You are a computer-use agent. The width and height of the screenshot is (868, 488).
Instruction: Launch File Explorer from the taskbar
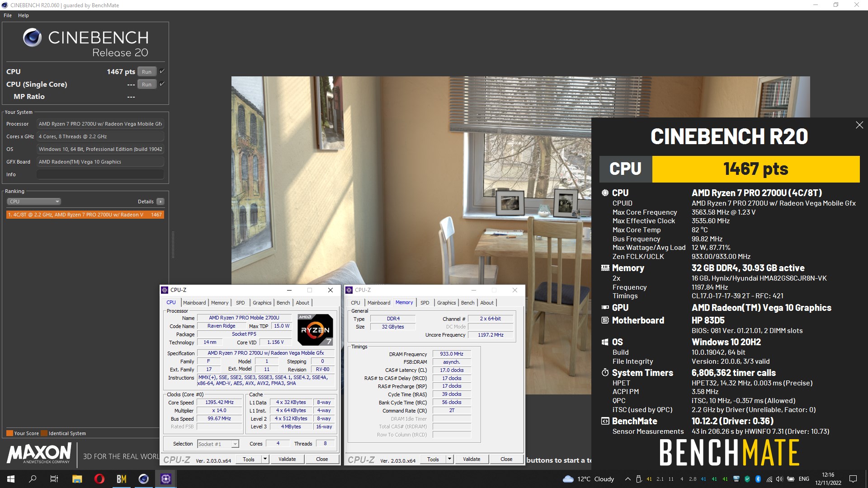pos(77,479)
